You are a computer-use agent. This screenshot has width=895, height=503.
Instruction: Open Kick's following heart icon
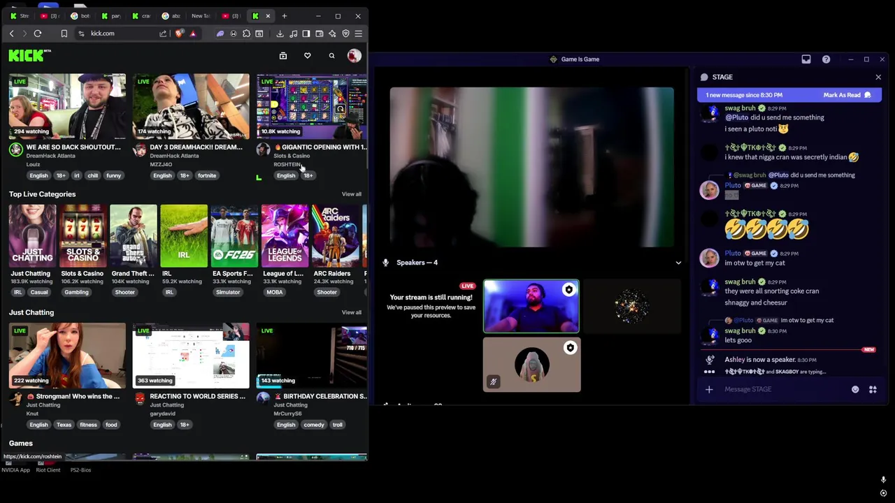point(307,56)
